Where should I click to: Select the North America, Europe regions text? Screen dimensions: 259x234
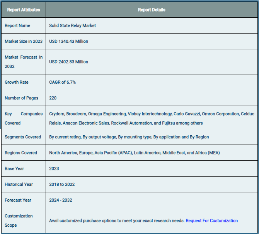click(x=135, y=153)
